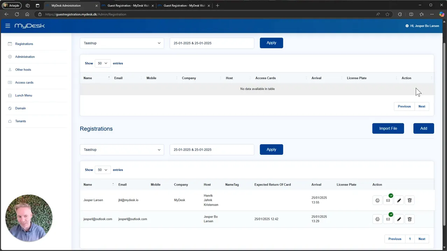Print badge for jesperl@outlook.com row
Image resolution: width=447 pixels, height=251 pixels.
pyautogui.click(x=377, y=219)
